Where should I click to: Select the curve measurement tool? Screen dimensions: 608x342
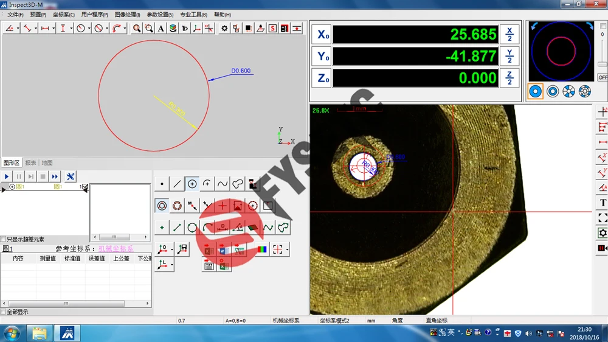pyautogui.click(x=223, y=184)
